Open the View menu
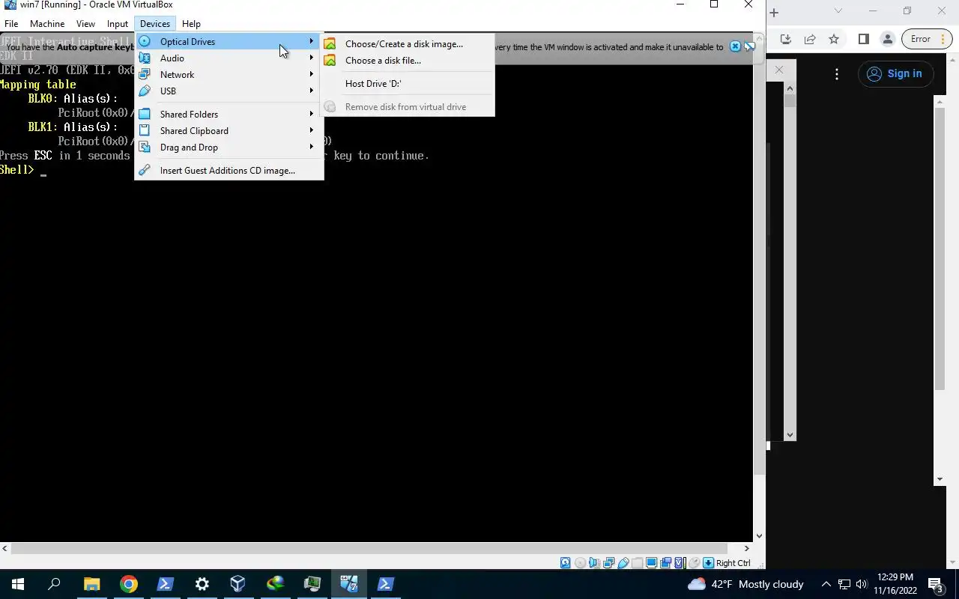 (85, 23)
